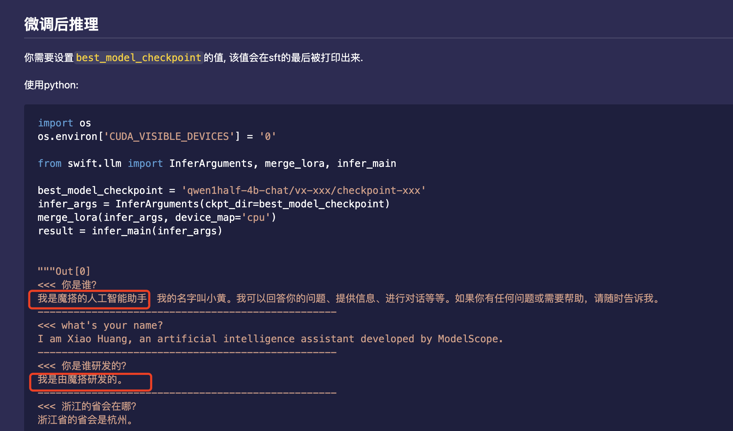Click the '<<< 浙江的省会在哪?' prompt line
This screenshot has width=733, height=431.
click(x=87, y=406)
